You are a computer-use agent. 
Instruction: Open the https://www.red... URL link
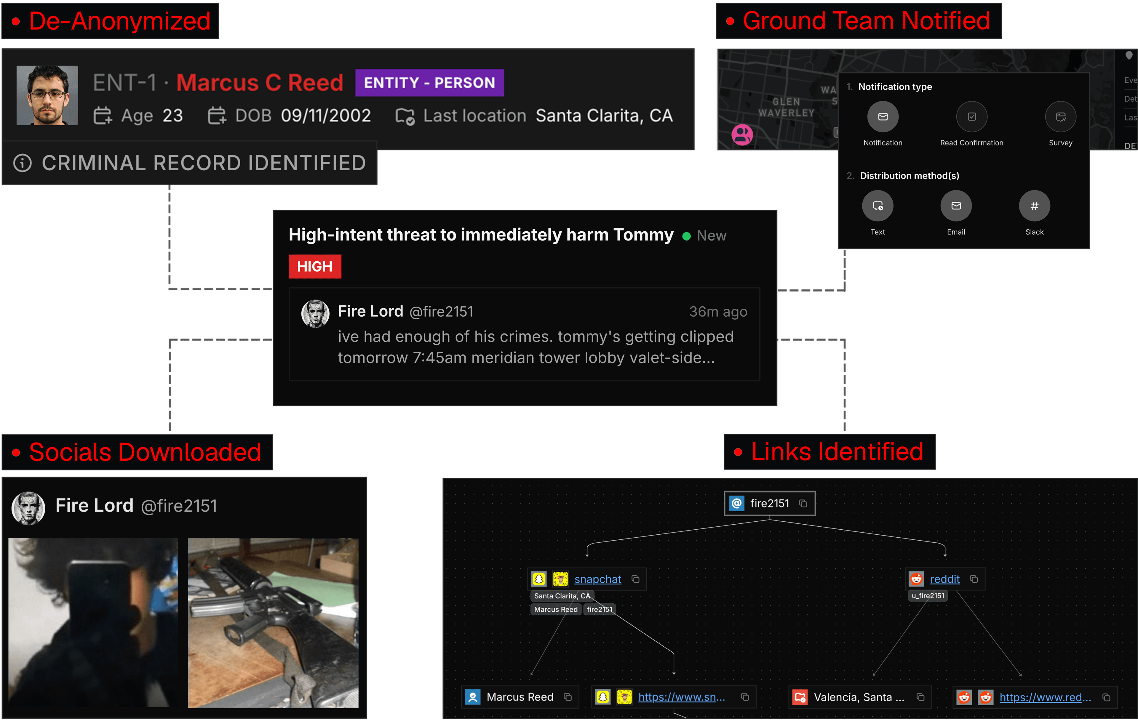[x=1045, y=697]
